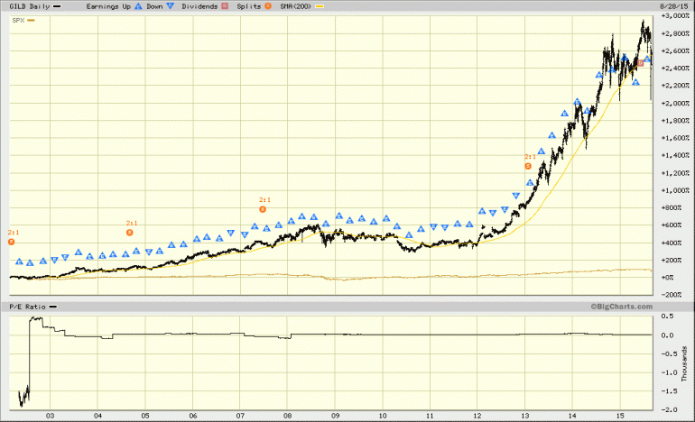Click the 12 year label on the time axis
The image size is (695, 422).
[x=477, y=416]
